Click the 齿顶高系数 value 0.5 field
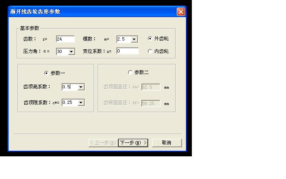The height and width of the screenshot is (179, 286). pos(70,87)
